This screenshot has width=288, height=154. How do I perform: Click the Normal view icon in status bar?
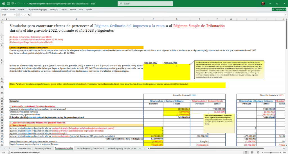pos(246,152)
